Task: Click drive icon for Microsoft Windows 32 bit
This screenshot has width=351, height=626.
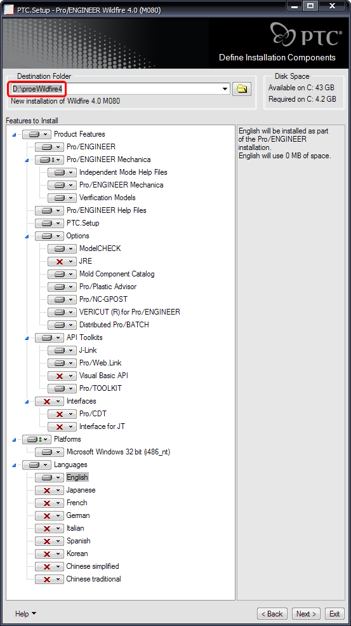Action: (46, 452)
